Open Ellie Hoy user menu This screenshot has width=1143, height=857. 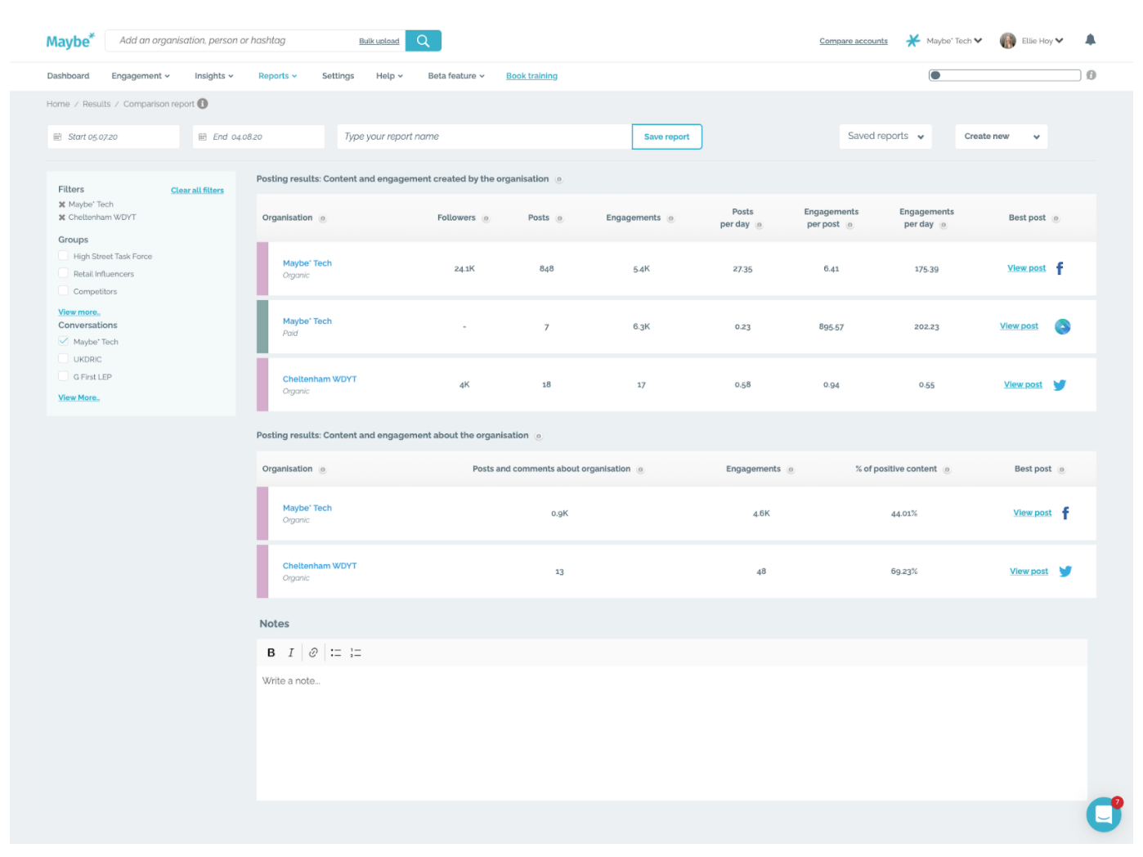(1042, 41)
